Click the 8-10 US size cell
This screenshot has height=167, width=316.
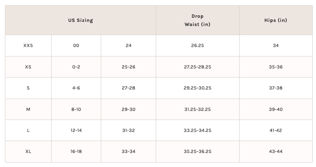click(76, 109)
